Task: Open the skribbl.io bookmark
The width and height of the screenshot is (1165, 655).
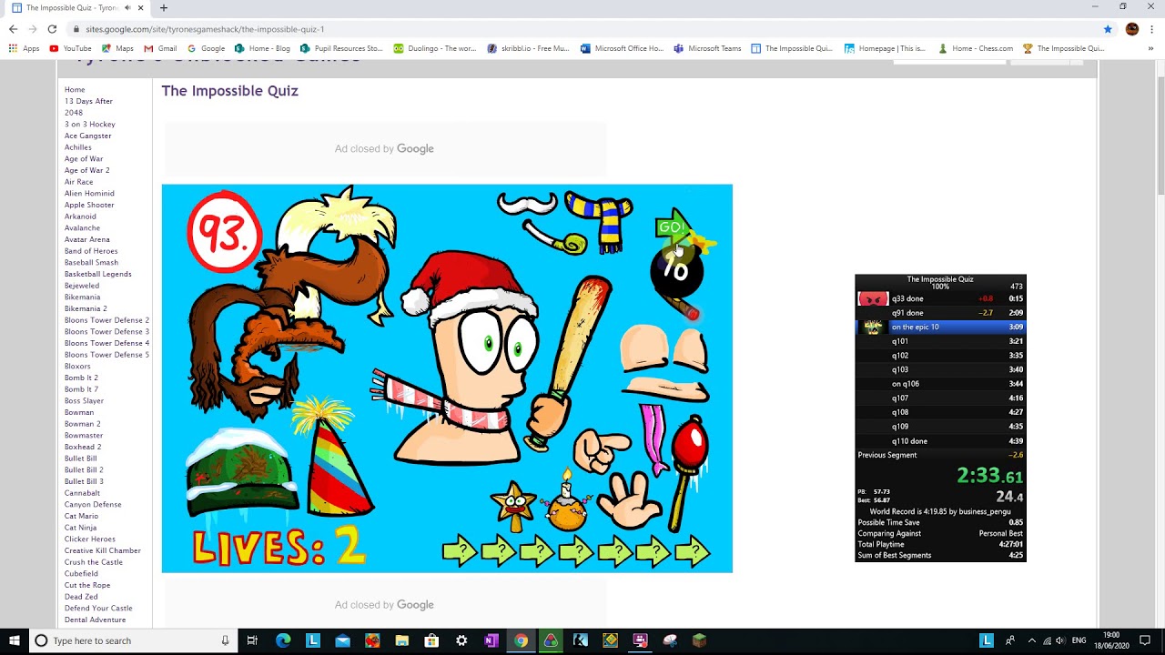Action: coord(528,48)
